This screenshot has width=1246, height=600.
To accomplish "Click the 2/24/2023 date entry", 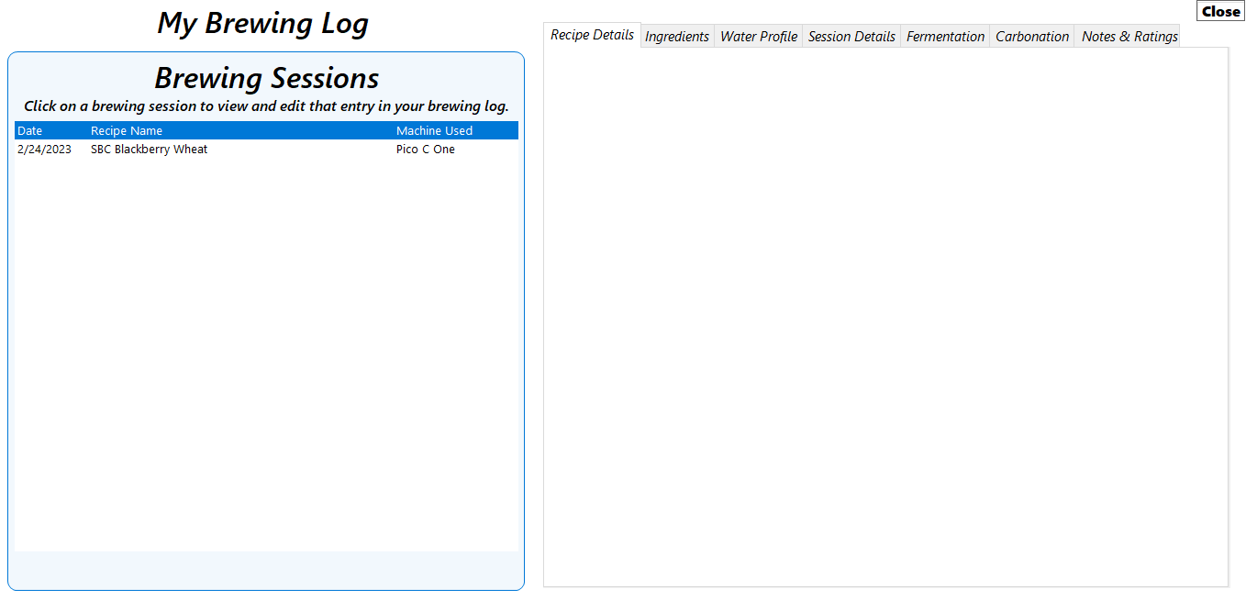I will [x=44, y=149].
